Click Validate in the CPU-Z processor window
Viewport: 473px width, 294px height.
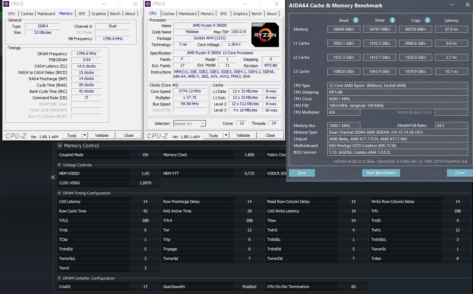243,135
